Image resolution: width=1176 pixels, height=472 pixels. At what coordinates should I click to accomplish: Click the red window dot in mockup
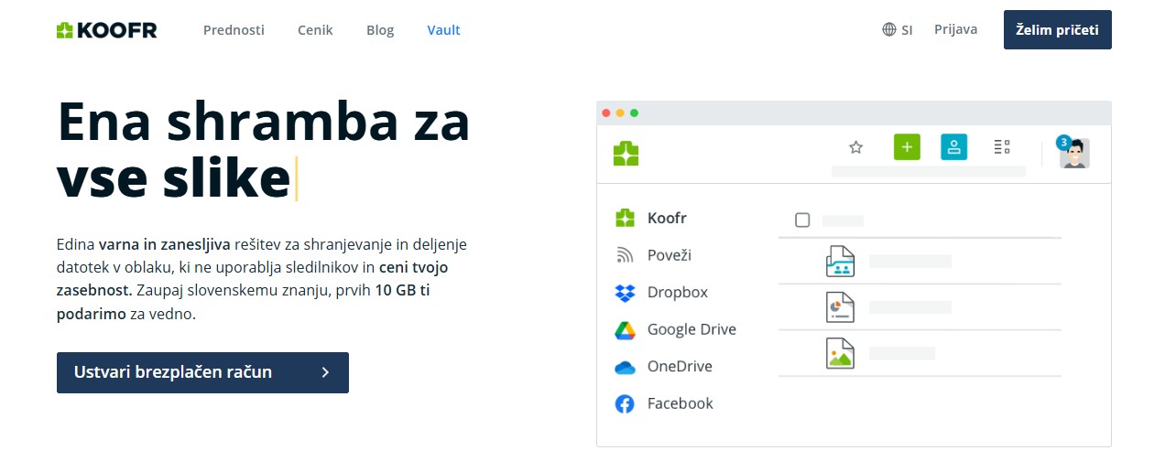(605, 113)
